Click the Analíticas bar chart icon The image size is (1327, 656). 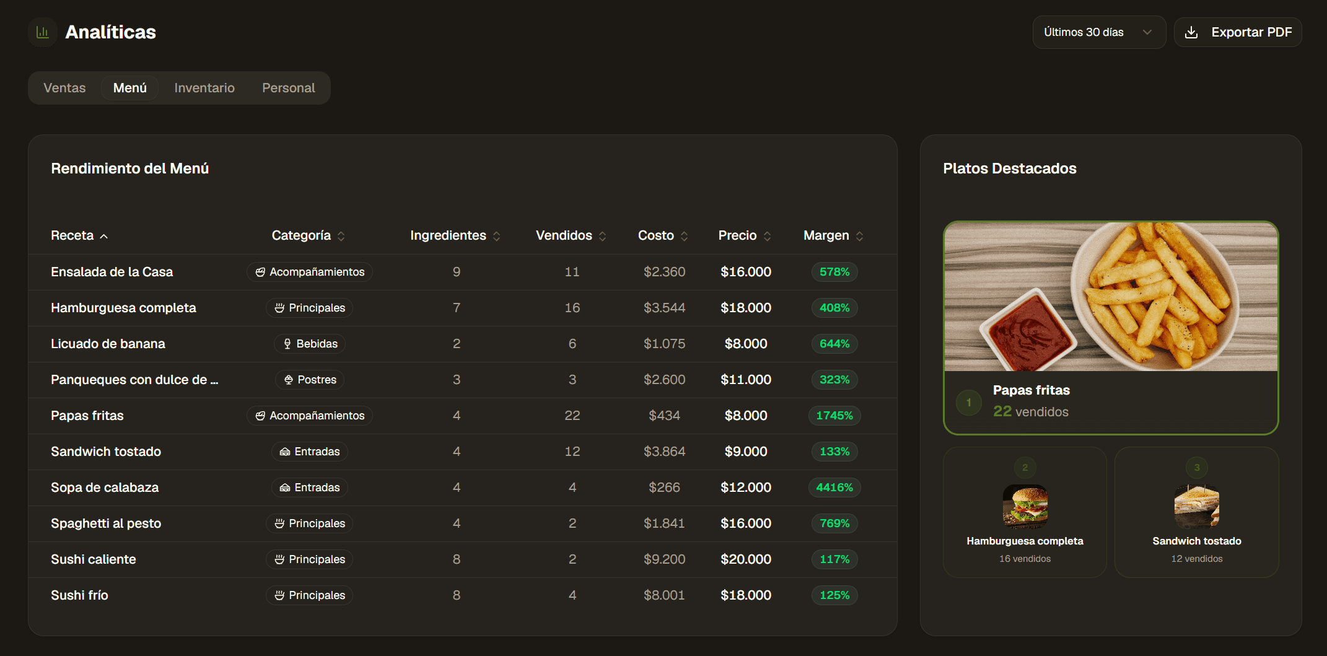pyautogui.click(x=43, y=32)
